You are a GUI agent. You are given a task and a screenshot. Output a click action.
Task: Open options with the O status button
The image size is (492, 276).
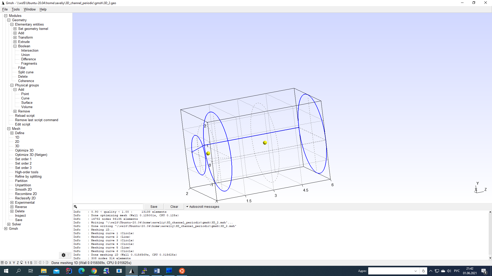click(6, 263)
